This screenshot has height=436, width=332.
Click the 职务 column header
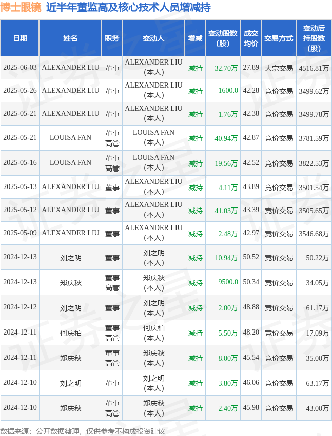pos(112,38)
